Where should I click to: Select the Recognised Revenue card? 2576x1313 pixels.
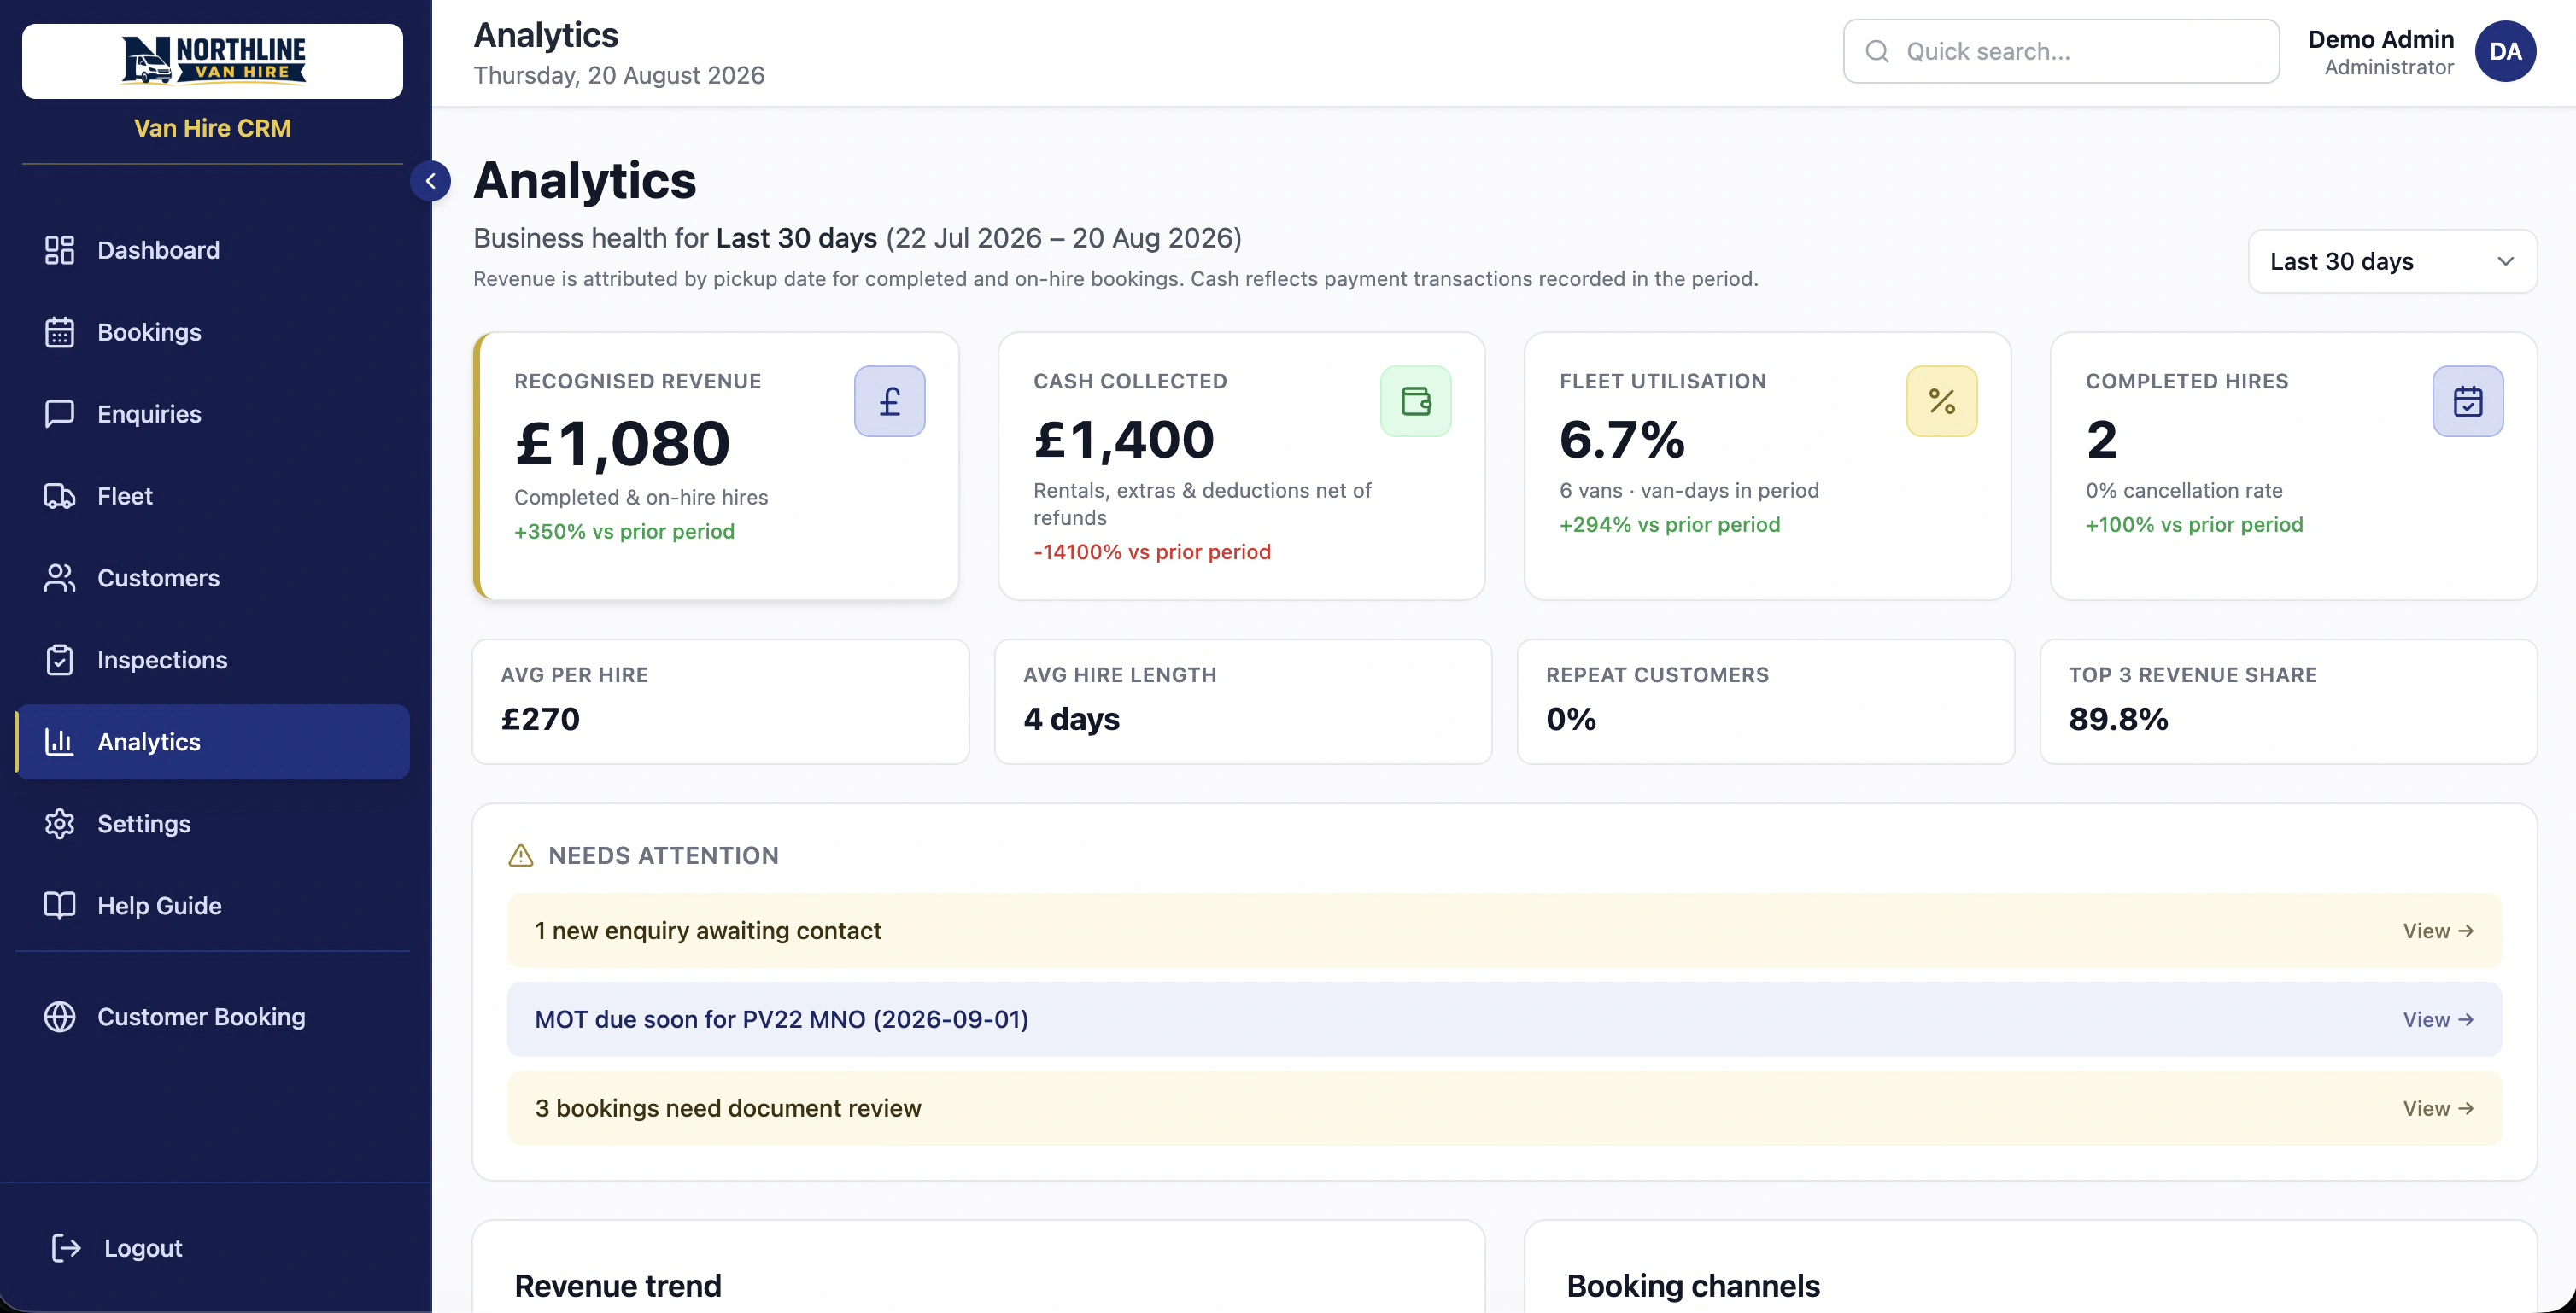coord(716,465)
